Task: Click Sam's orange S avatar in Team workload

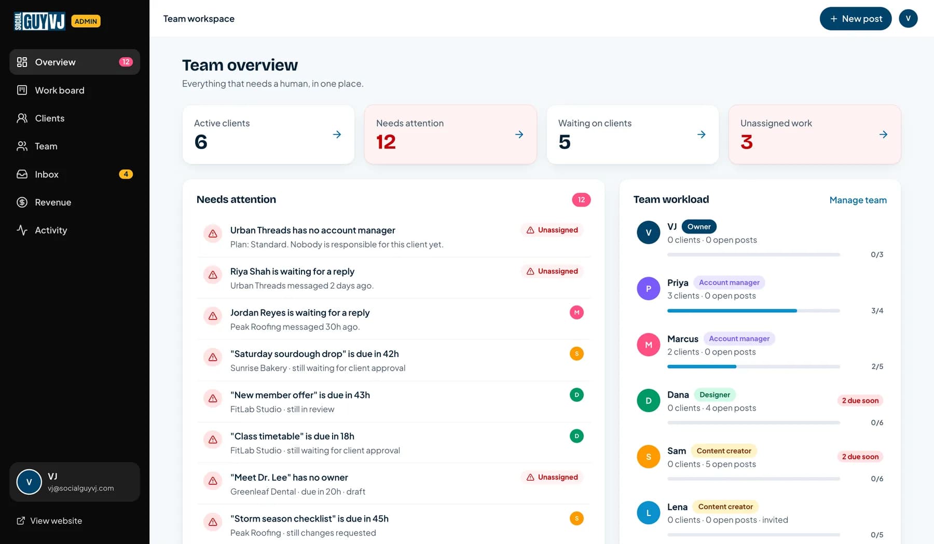Action: click(x=648, y=457)
